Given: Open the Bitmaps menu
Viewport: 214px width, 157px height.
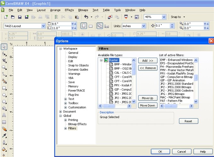Looking at the screenshot, I should [83, 10].
